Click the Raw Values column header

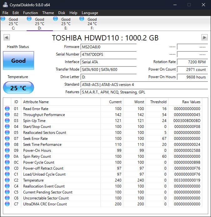coord(191,102)
